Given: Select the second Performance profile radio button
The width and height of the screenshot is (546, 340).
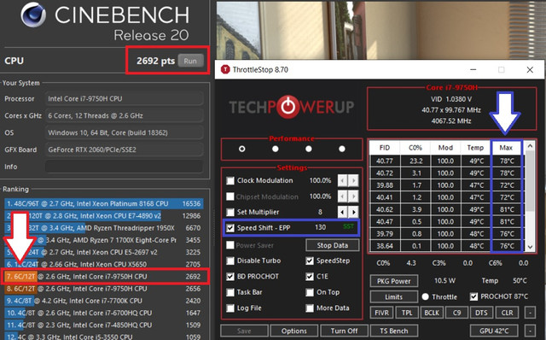Looking at the screenshot, I should point(276,149).
